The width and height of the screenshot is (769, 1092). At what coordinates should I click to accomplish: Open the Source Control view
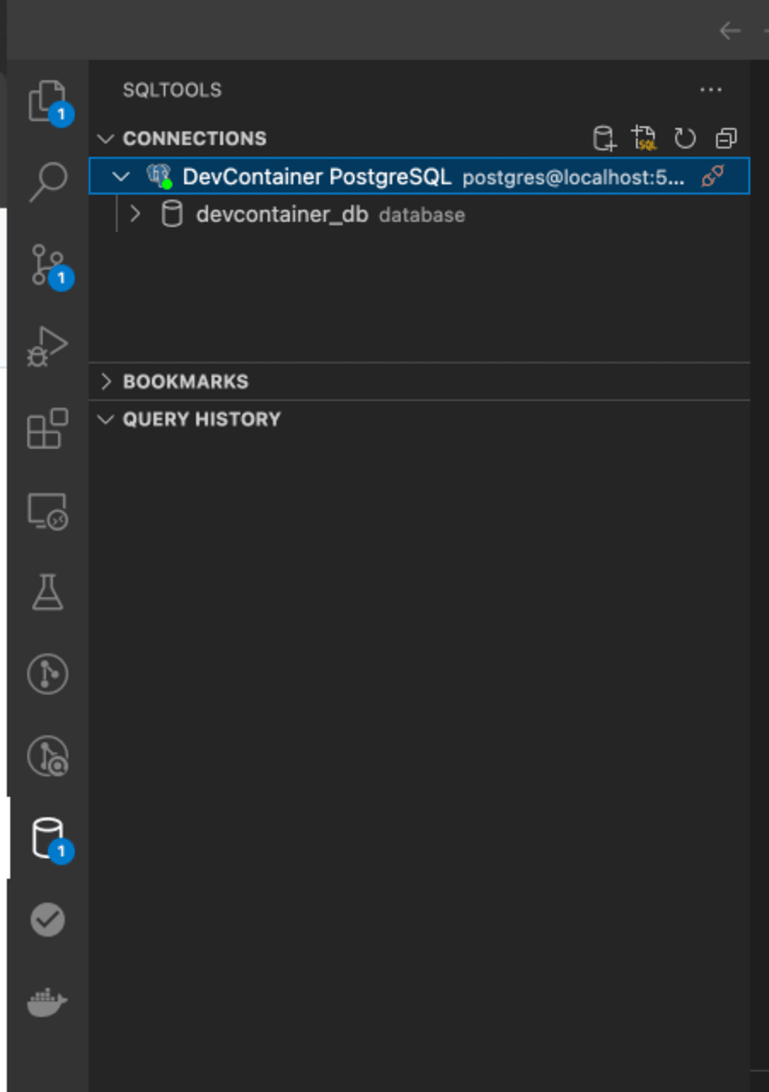[x=47, y=265]
